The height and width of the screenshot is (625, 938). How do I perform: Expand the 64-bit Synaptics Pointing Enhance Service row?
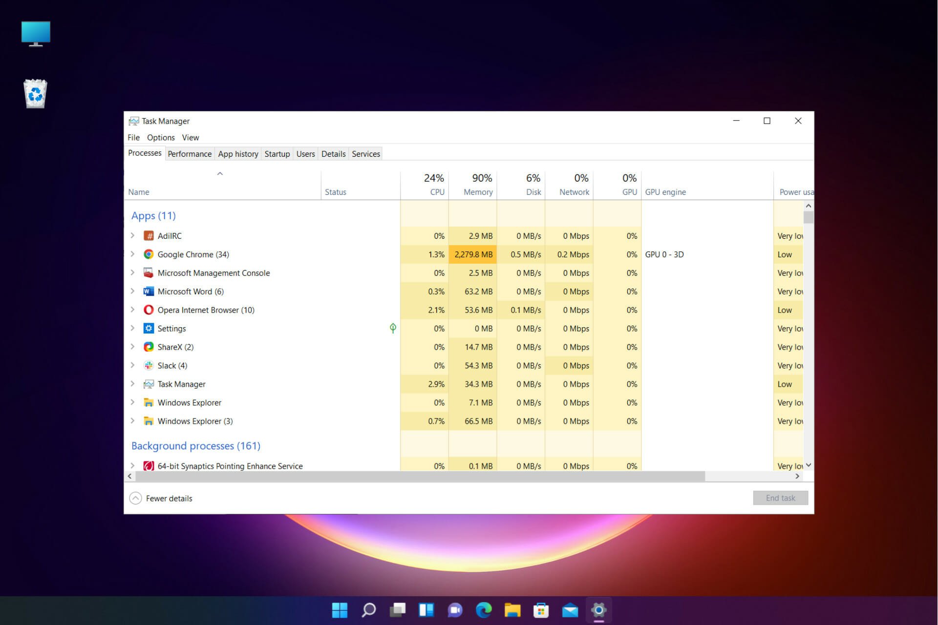click(x=133, y=465)
